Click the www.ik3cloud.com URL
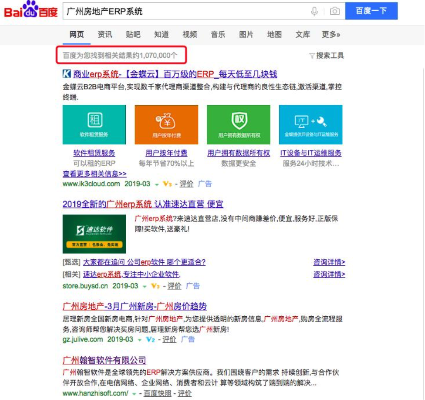Image resolution: width=425 pixels, height=400 pixels. pos(91,184)
